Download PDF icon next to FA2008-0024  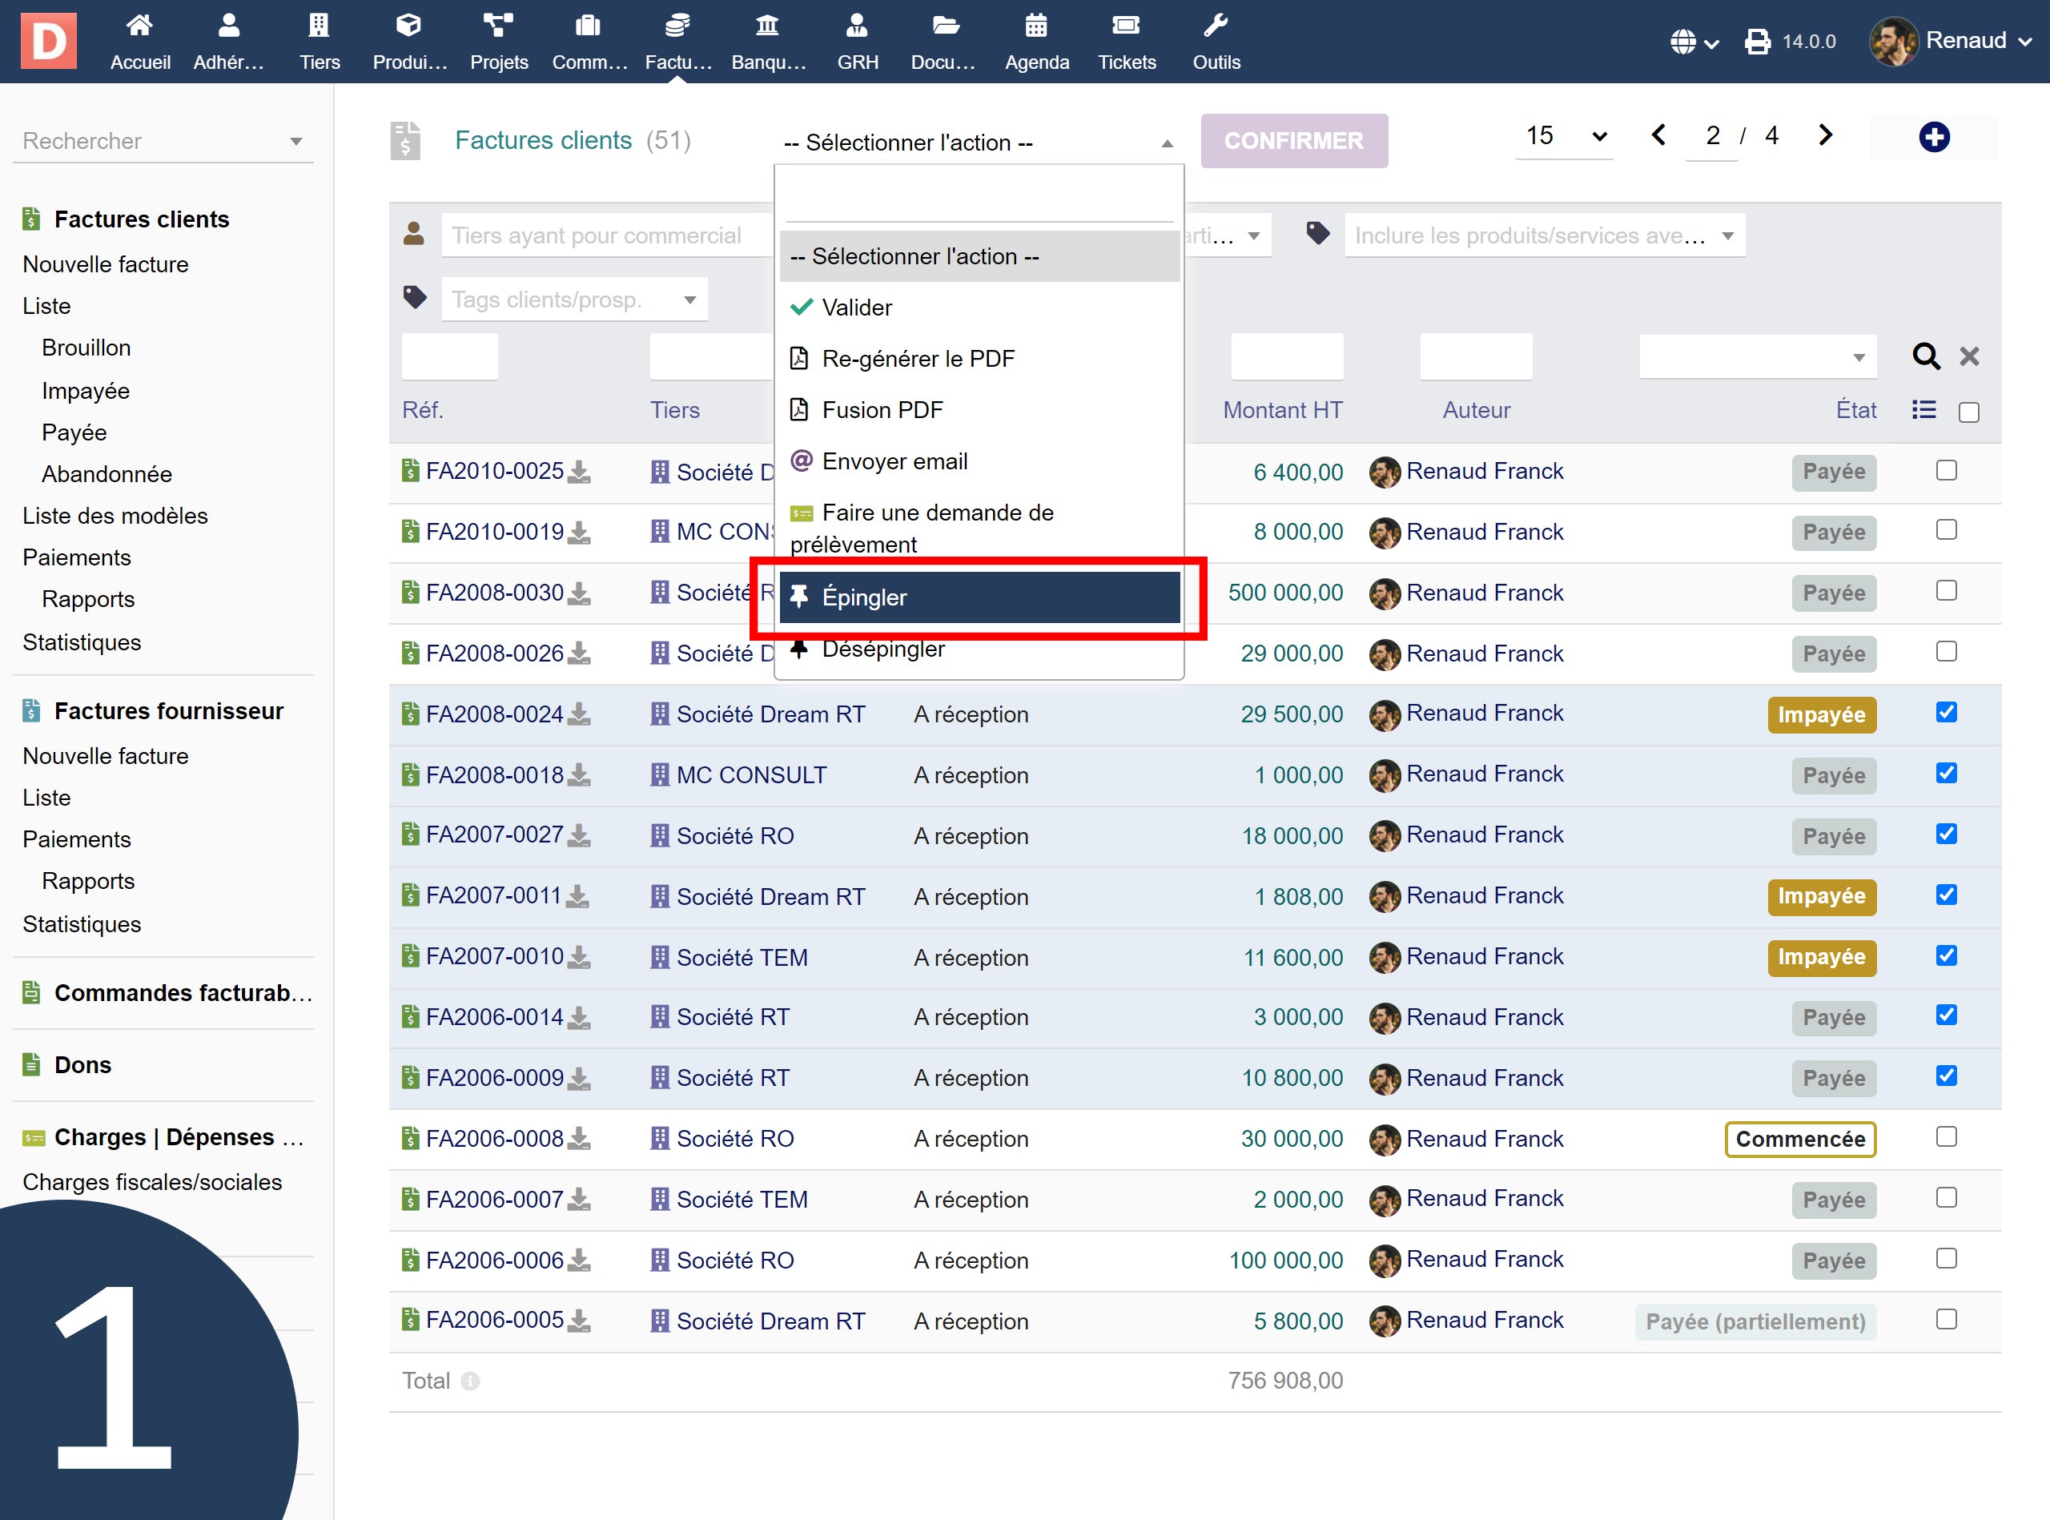pyautogui.click(x=579, y=715)
